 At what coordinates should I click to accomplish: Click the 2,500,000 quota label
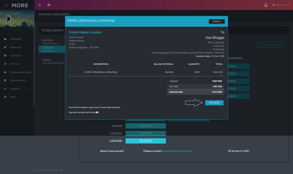click(115, 141)
